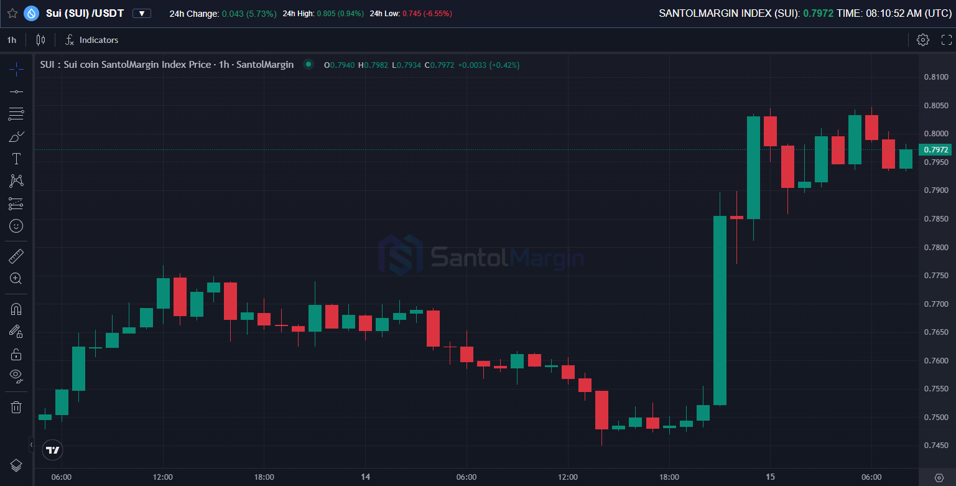
Task: Open the candlestick chart style selector
Action: click(x=41, y=40)
